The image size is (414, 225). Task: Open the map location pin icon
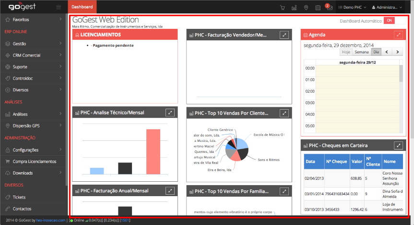tap(306, 8)
